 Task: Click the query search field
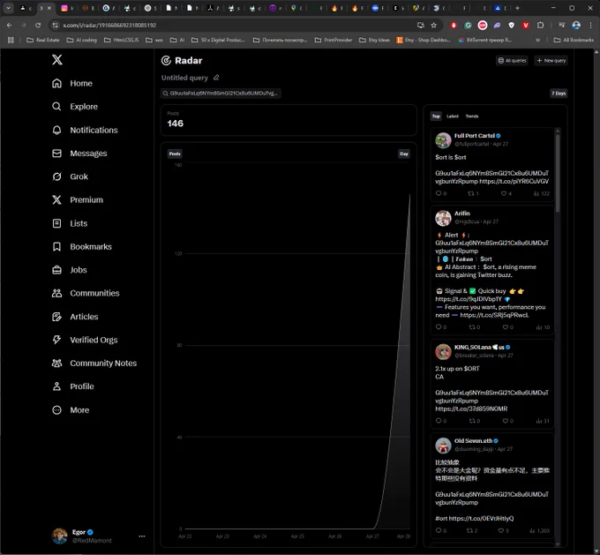(x=221, y=94)
